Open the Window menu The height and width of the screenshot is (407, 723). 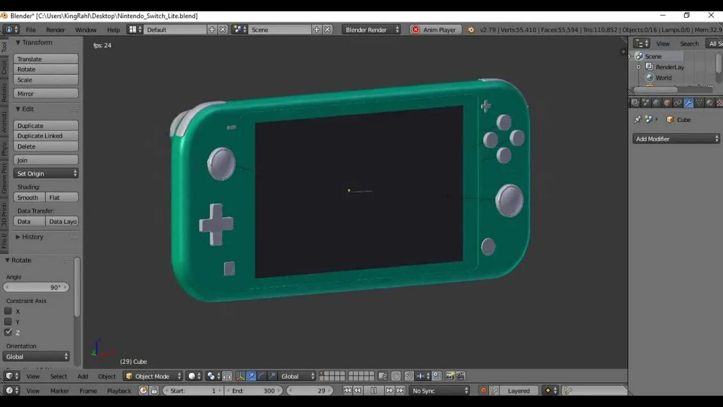click(x=86, y=29)
